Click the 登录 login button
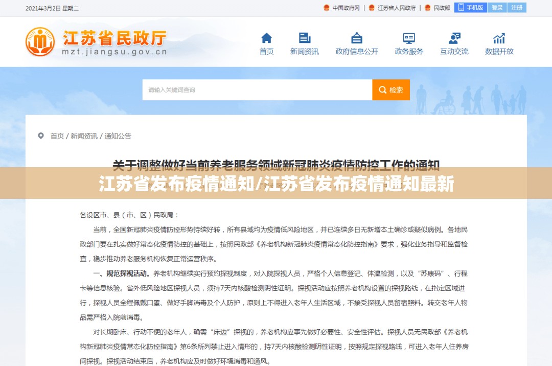Viewport: 552px width, 366px height. click(497, 8)
